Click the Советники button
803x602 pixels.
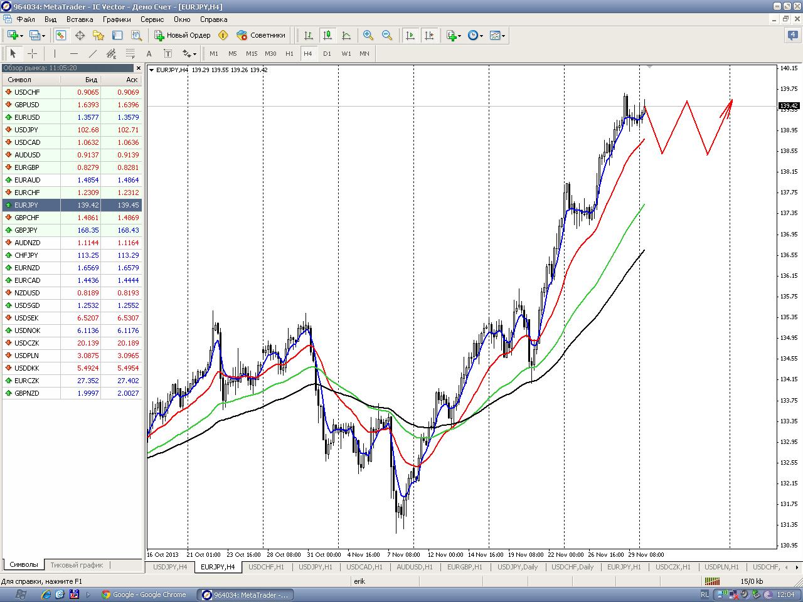coord(261,36)
